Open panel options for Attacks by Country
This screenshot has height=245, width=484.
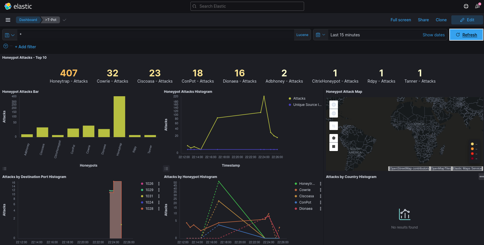pos(481,177)
